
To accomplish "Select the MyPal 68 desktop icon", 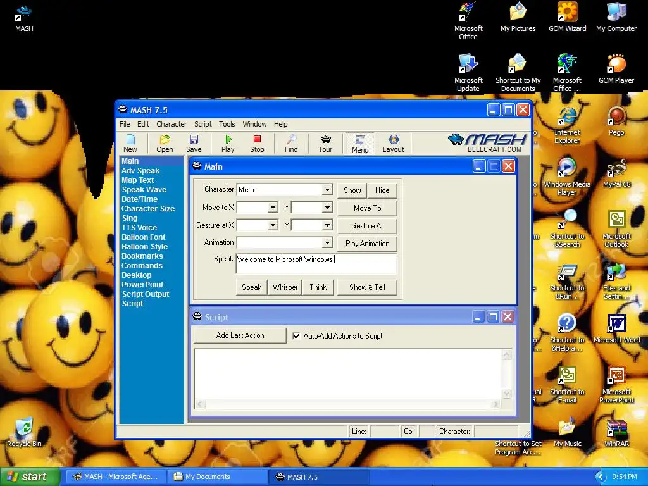I will point(616,173).
